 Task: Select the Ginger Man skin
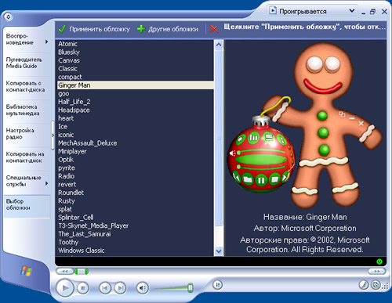point(136,85)
